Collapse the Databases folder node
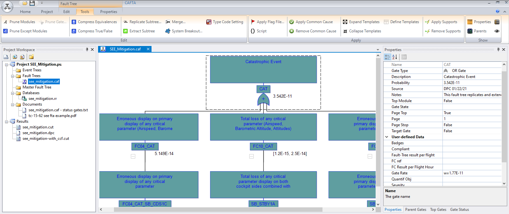Image resolution: width=509 pixels, height=214 pixels. coord(13,93)
